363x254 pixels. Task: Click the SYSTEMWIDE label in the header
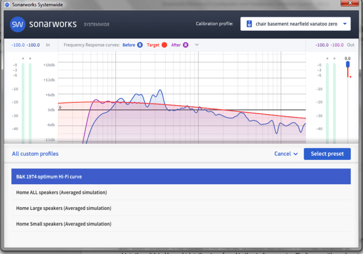[x=96, y=25]
